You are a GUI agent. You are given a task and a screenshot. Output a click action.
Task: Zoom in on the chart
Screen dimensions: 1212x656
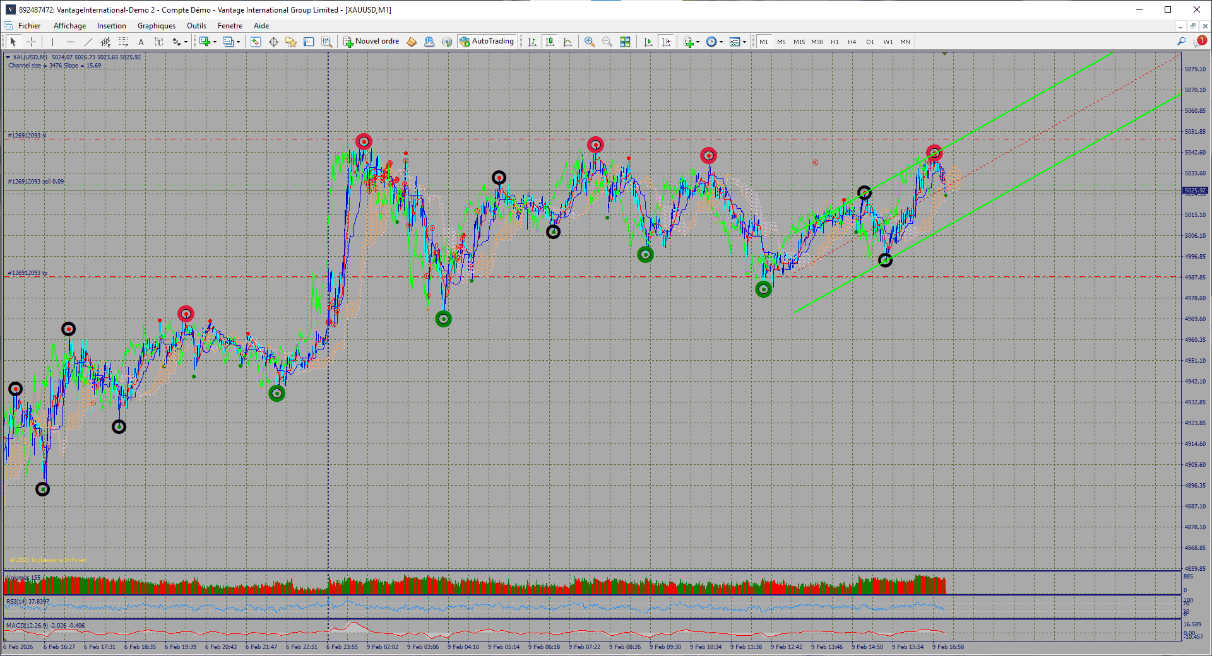click(x=590, y=42)
